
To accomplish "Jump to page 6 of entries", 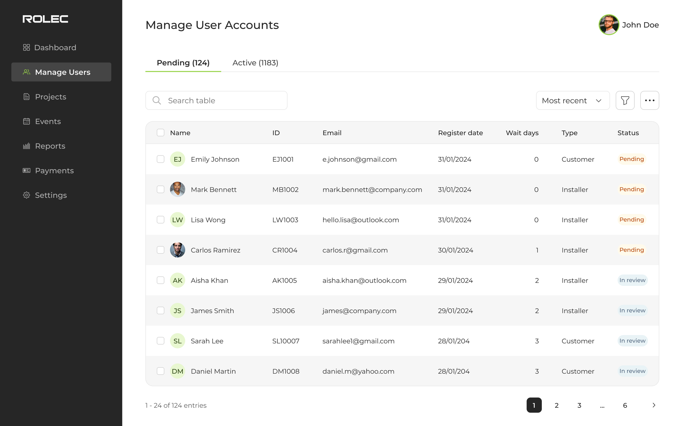I will pyautogui.click(x=625, y=405).
